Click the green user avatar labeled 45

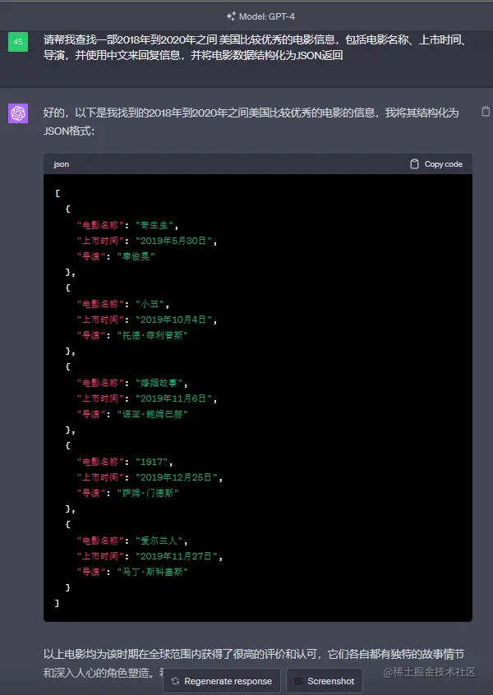18,42
